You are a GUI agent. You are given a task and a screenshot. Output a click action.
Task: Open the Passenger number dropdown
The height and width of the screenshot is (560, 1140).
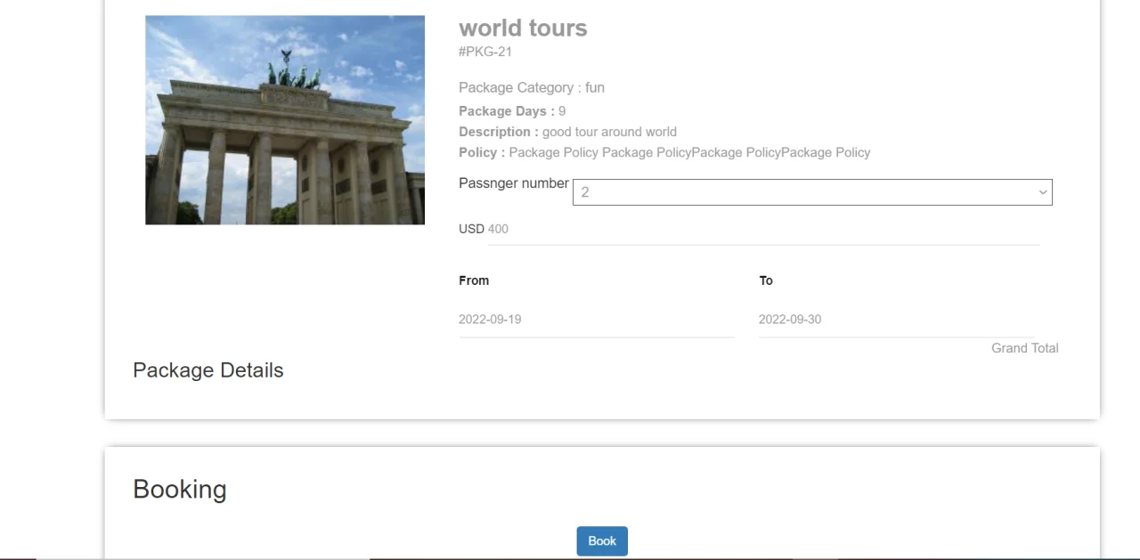pyautogui.click(x=812, y=192)
